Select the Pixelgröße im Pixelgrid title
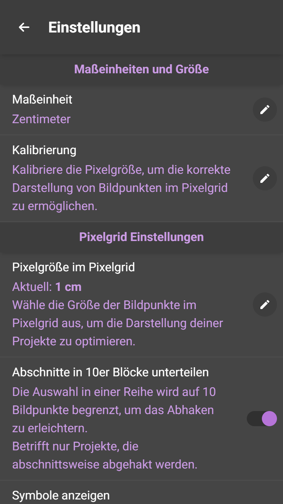 click(x=74, y=267)
